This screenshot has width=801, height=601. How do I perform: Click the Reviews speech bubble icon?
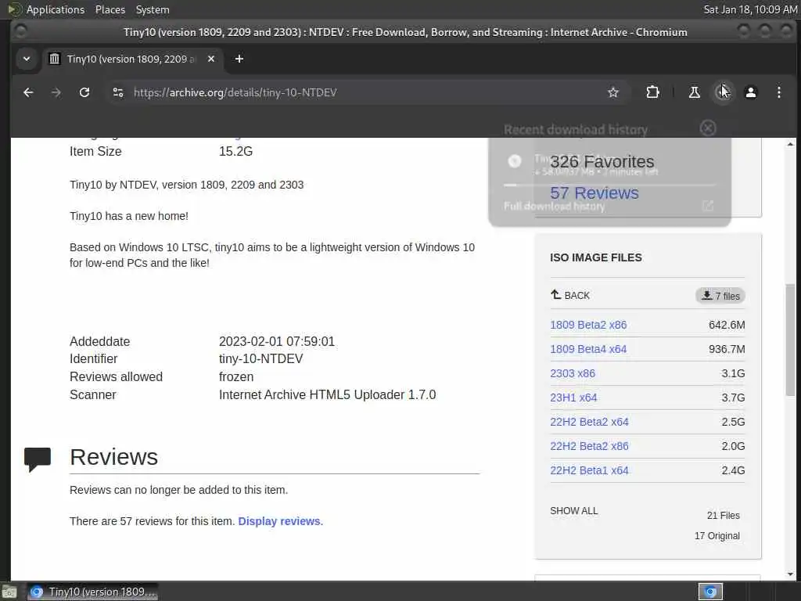tap(38, 459)
